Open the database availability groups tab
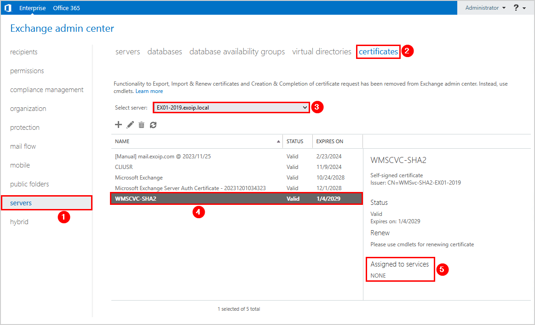535x325 pixels. pyautogui.click(x=237, y=52)
